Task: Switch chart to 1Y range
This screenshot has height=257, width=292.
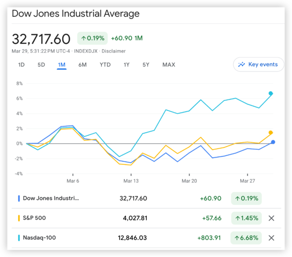Action: [126, 65]
